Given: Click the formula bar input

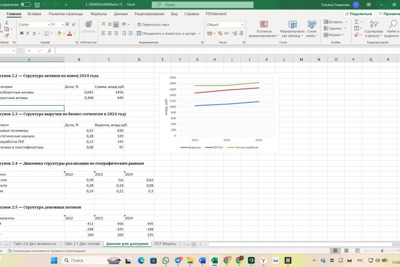Looking at the screenshot, I should click(x=227, y=51).
